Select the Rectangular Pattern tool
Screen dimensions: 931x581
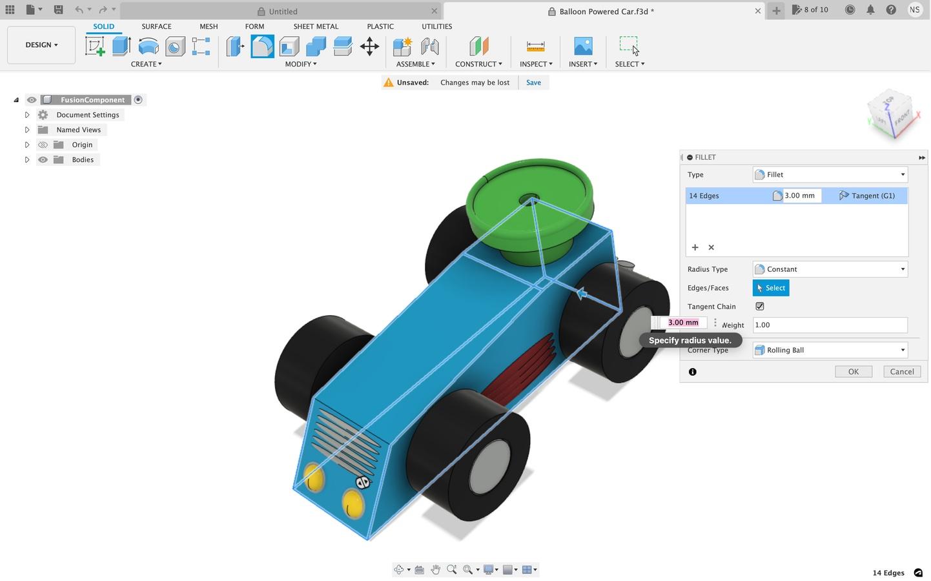pos(201,46)
